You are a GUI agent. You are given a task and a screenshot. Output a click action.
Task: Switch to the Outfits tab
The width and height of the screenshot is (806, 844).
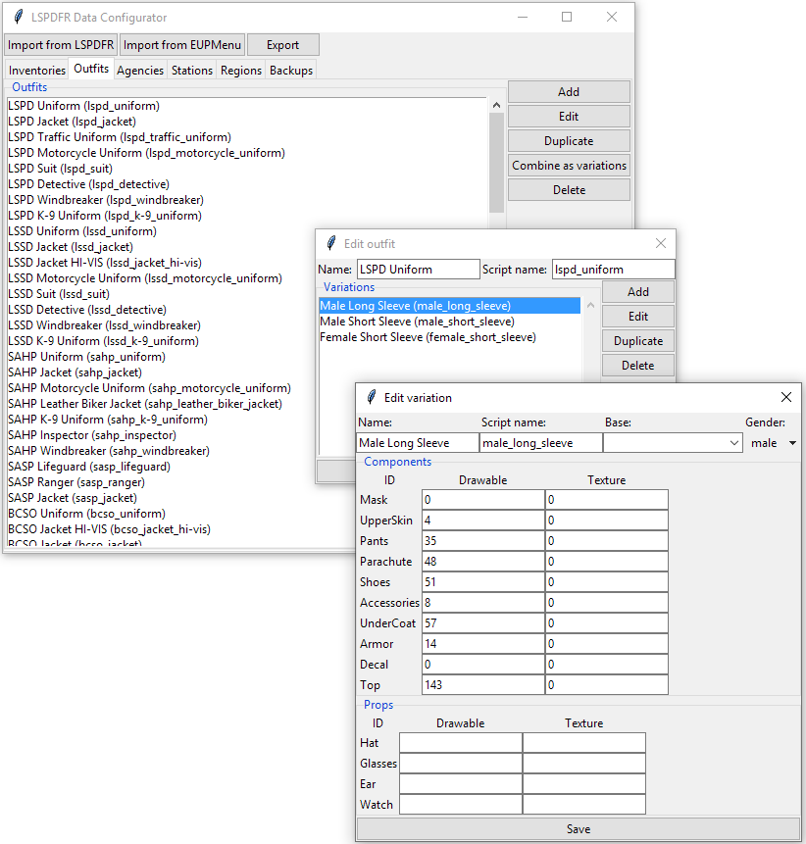click(91, 69)
